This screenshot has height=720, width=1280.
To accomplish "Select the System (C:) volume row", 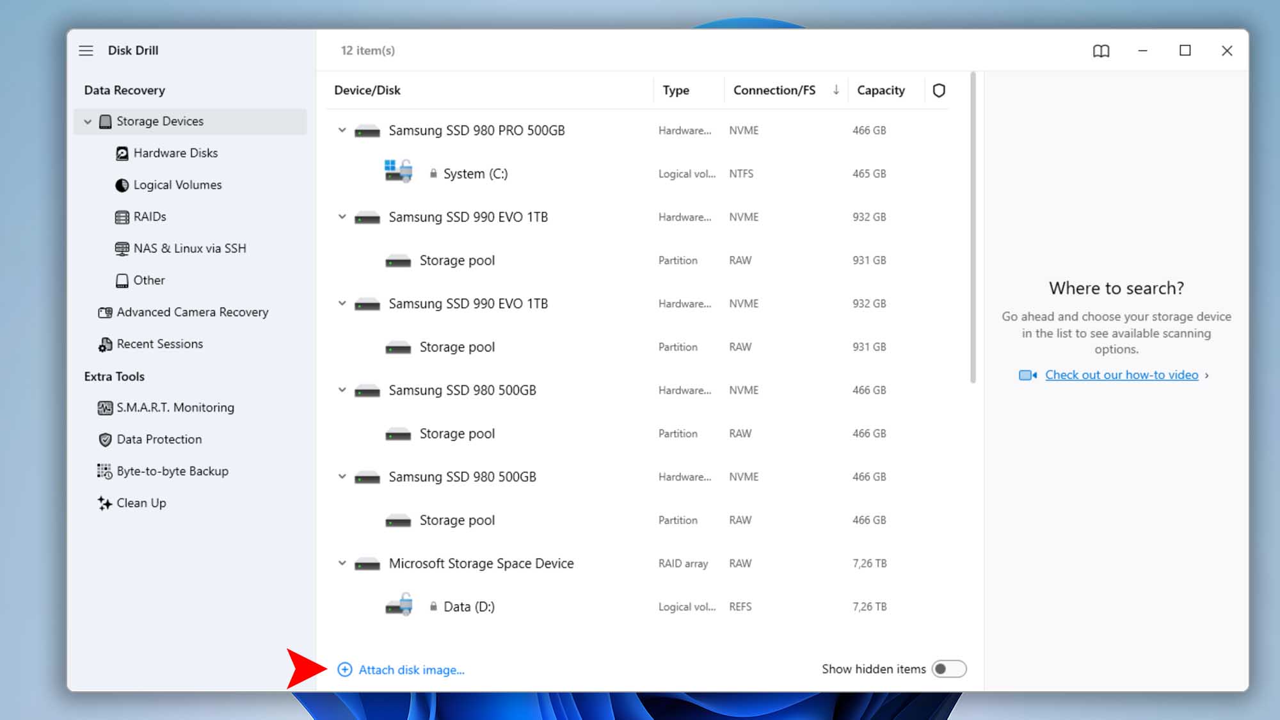I will (637, 173).
